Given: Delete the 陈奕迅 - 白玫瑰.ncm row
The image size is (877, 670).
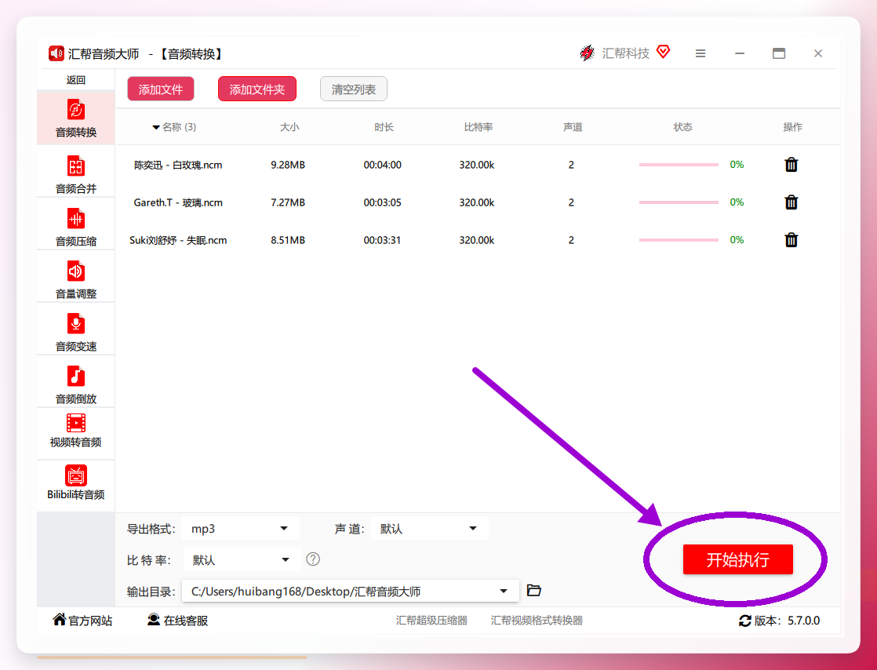Looking at the screenshot, I should (x=791, y=165).
